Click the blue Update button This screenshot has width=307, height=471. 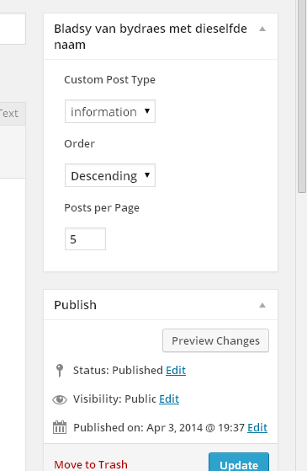239,463
